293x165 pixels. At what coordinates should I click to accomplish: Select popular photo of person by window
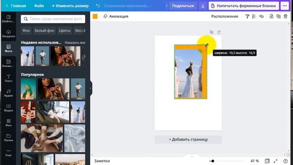pyautogui.click(x=53, y=112)
